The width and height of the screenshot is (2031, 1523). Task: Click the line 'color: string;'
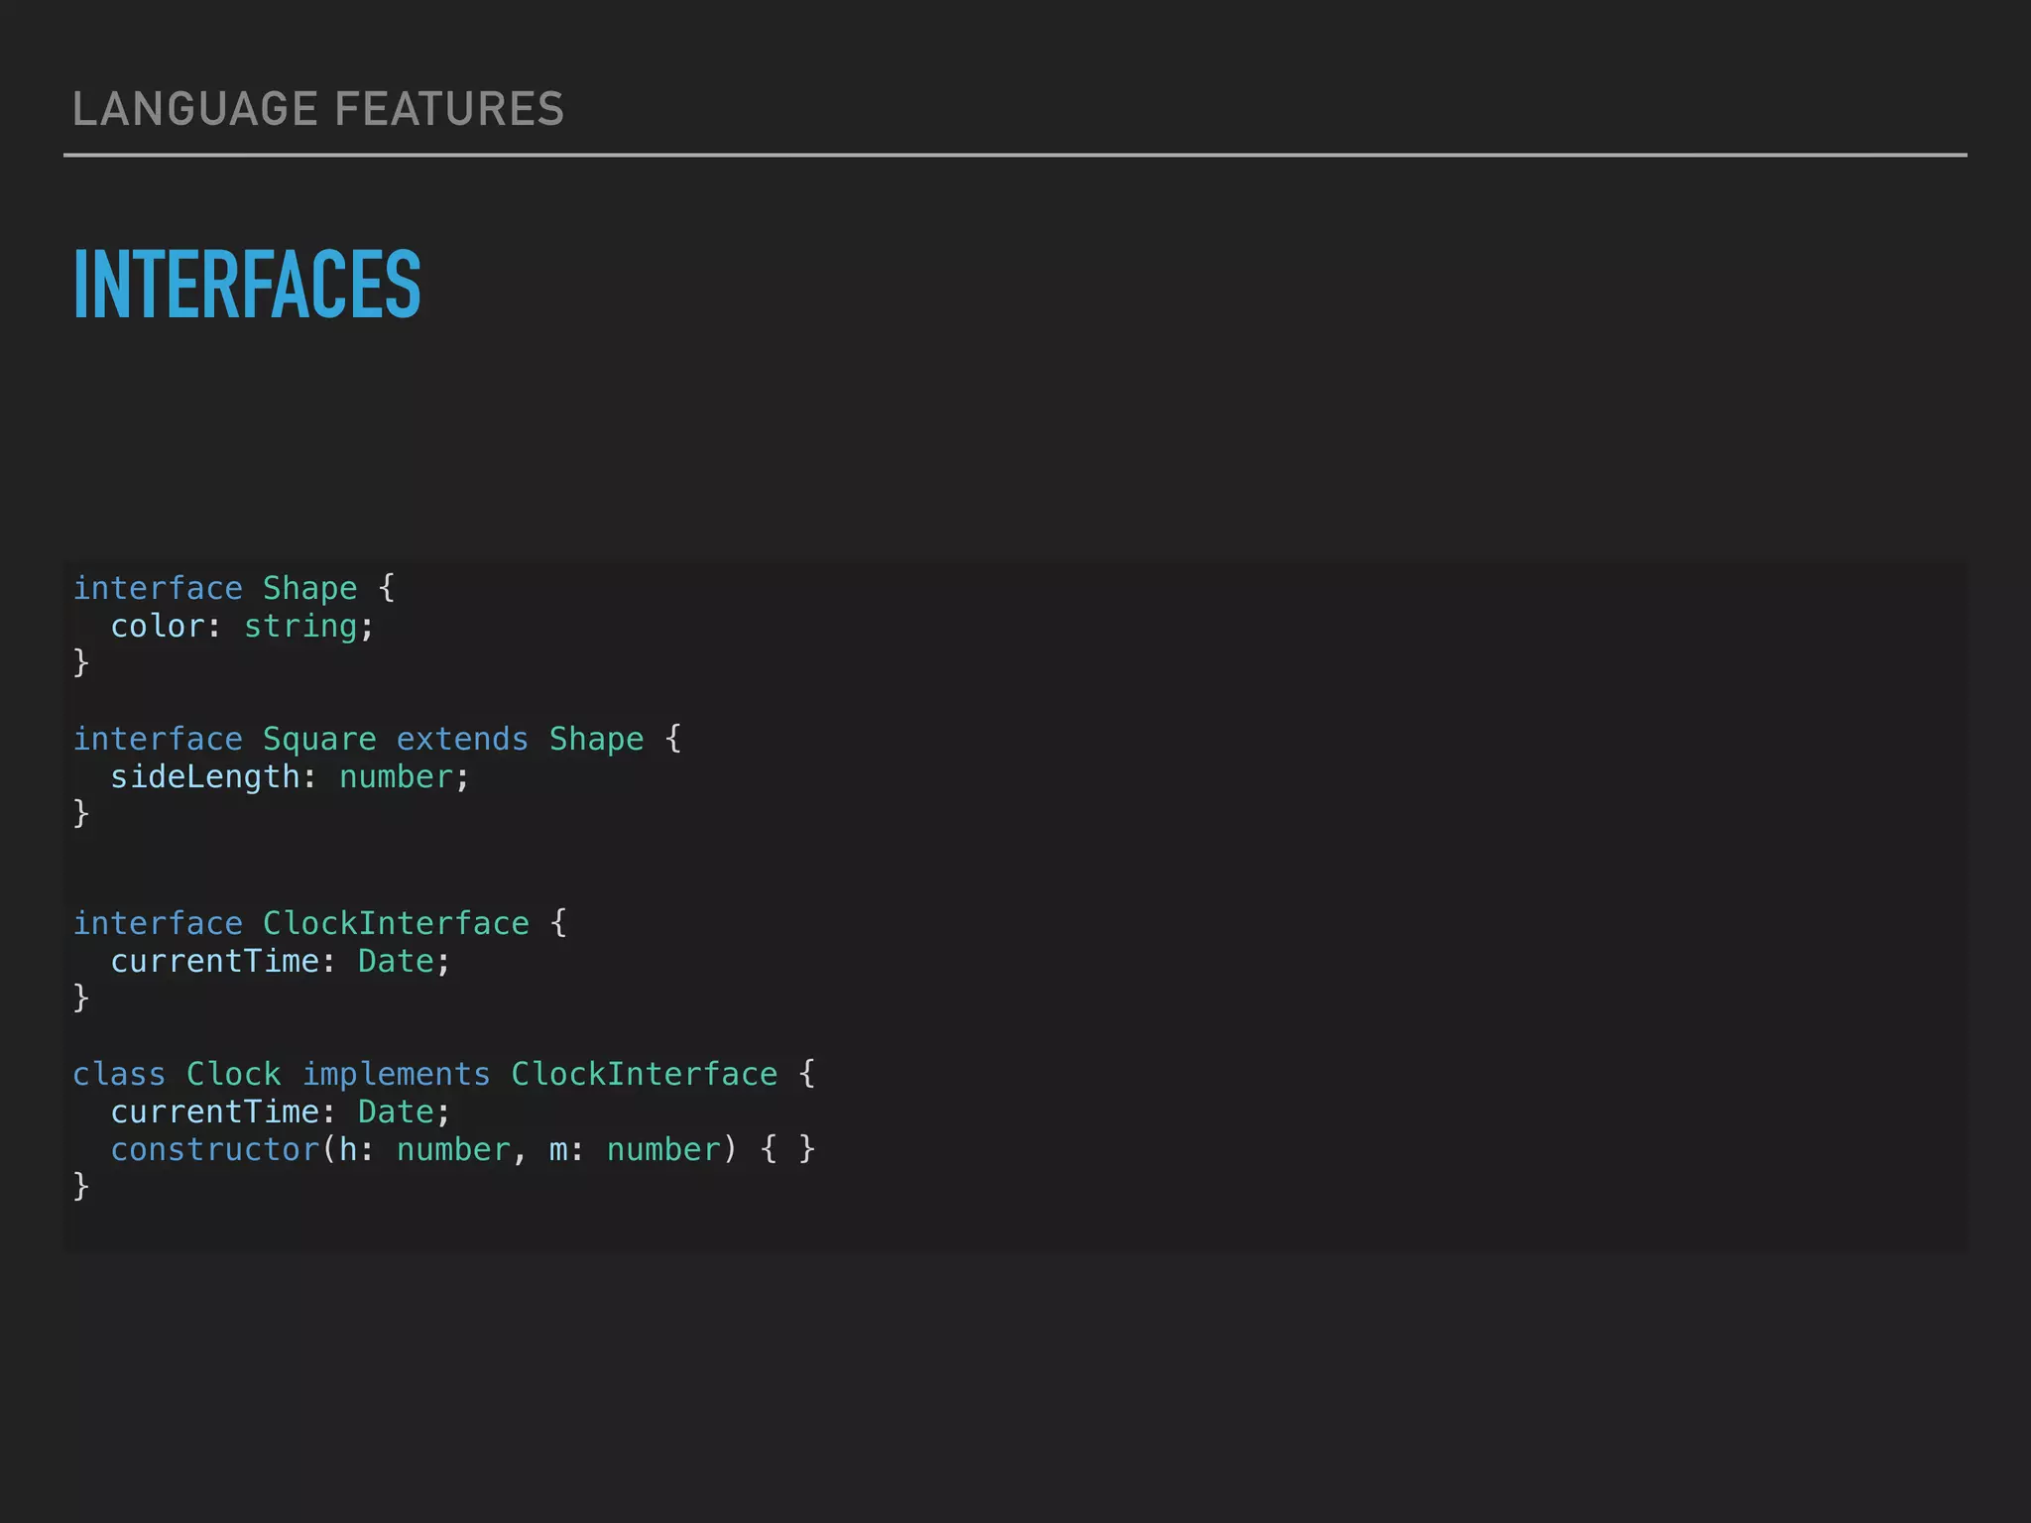(242, 626)
